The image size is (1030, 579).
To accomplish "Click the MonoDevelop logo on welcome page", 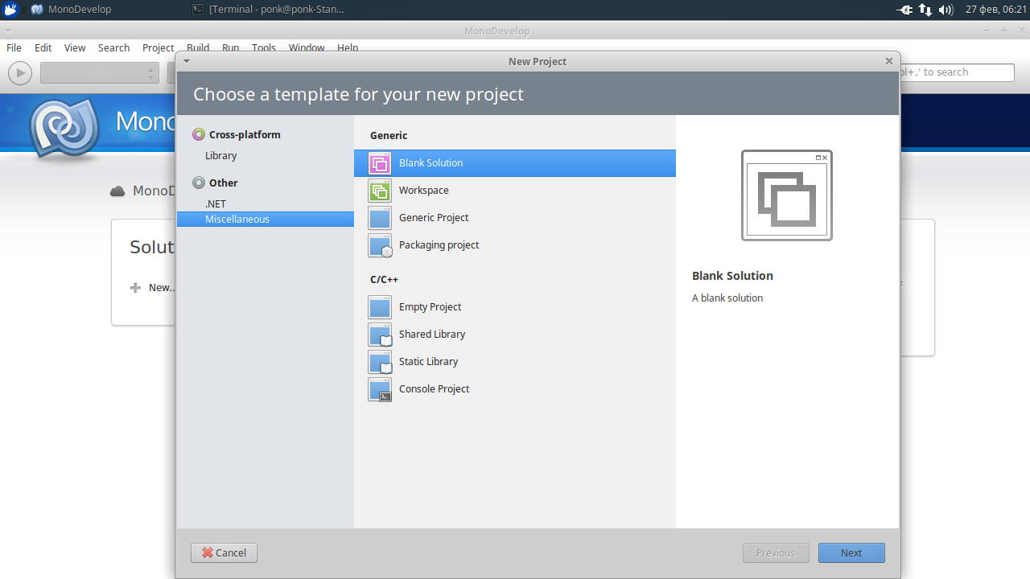I will pyautogui.click(x=63, y=129).
